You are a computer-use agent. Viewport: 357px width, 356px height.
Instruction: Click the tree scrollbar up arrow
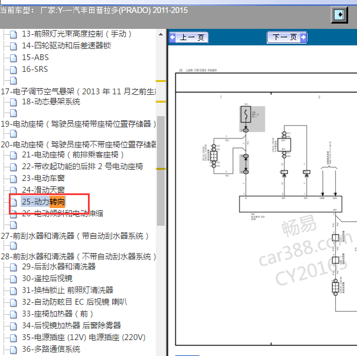tap(161, 34)
